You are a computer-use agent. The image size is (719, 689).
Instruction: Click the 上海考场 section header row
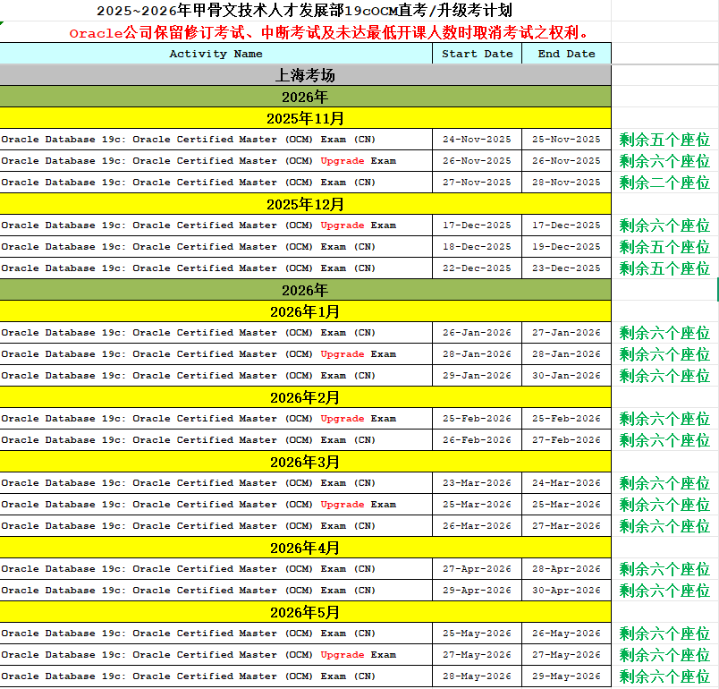(305, 75)
